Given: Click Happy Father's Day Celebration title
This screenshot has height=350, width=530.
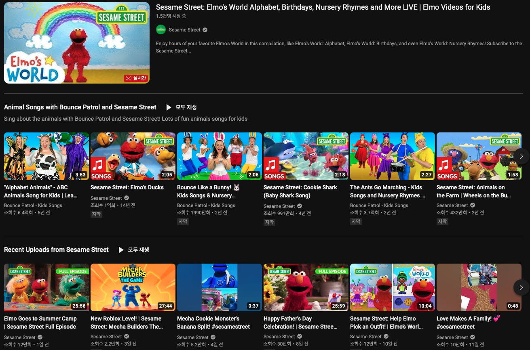Looking at the screenshot, I should coord(300,323).
